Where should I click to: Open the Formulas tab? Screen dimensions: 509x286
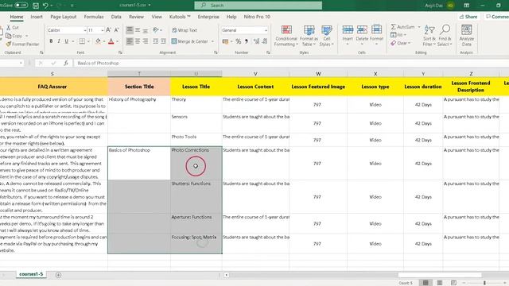coord(94,17)
